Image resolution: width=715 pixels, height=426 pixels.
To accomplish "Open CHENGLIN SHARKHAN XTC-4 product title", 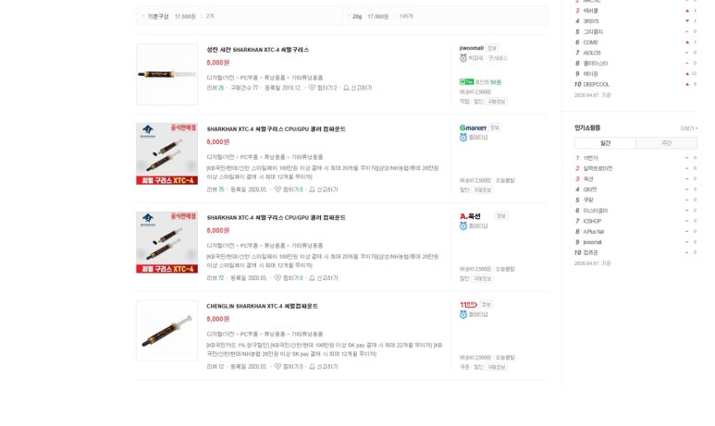I will click(x=262, y=306).
